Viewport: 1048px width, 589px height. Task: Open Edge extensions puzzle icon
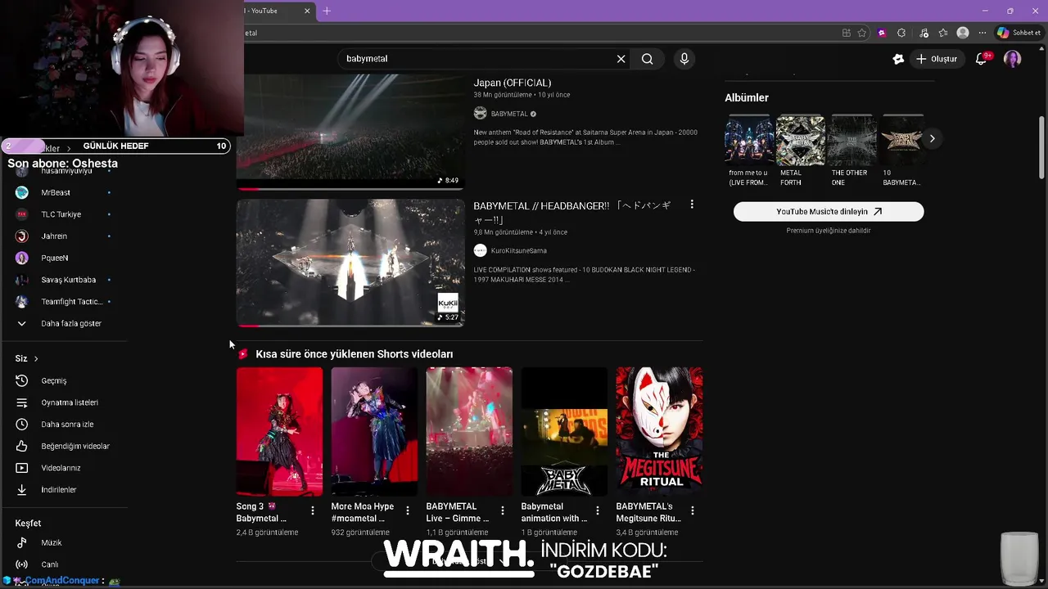point(901,33)
